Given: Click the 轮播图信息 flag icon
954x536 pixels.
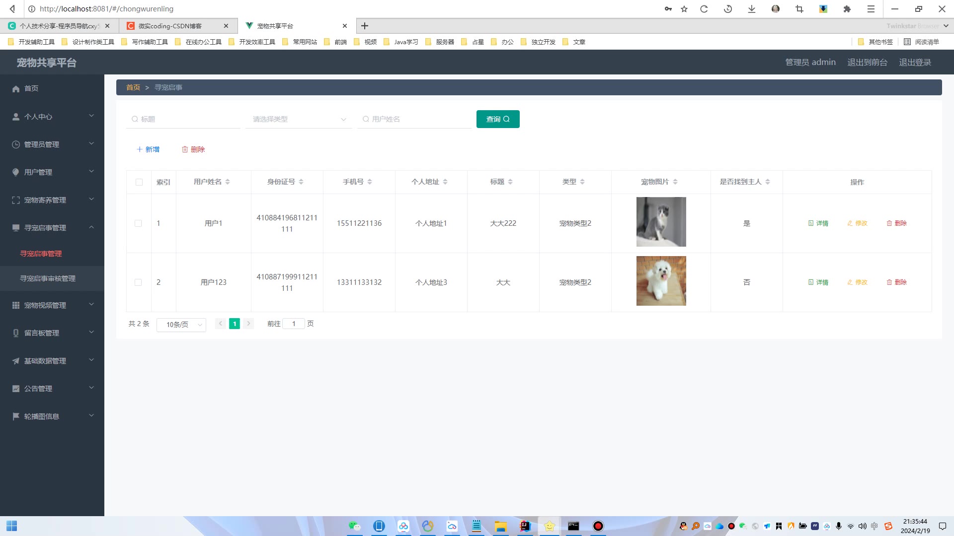Looking at the screenshot, I should pos(16,416).
